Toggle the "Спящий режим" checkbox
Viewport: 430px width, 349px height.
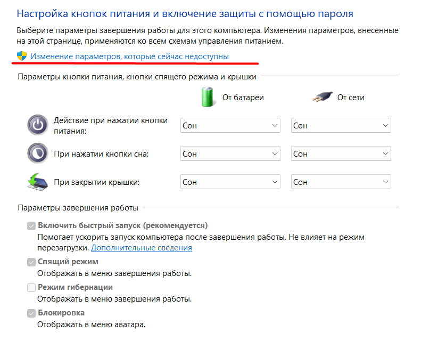pos(31,262)
